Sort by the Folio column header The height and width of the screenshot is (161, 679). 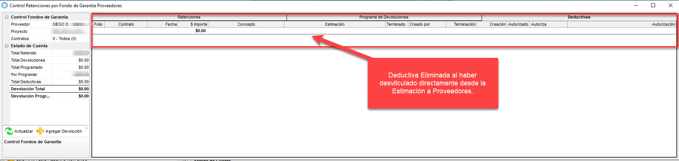(98, 24)
